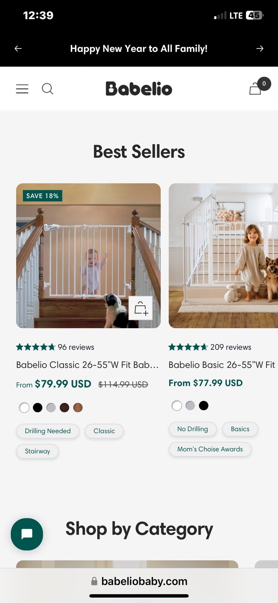Select black color for Classic gate
The height and width of the screenshot is (603, 278).
(x=38, y=408)
